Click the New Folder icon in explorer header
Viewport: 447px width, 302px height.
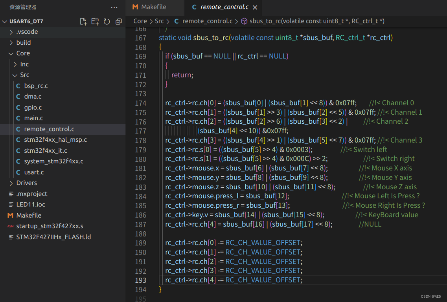(95, 21)
